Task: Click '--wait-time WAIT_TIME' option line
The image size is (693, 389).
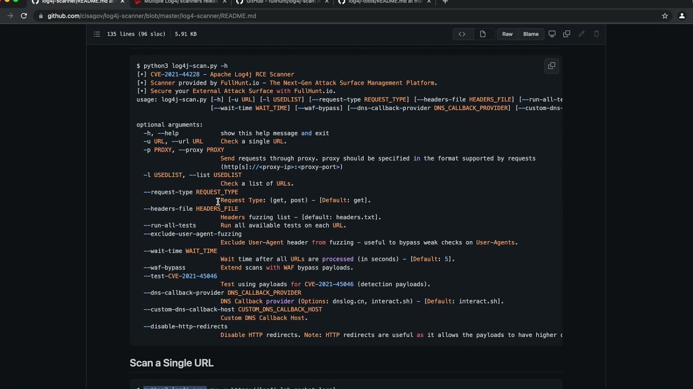Action: pyautogui.click(x=180, y=251)
